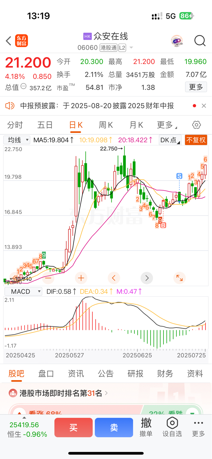Open the 公告 tab
The height and width of the screenshot is (459, 212).
pyautogui.click(x=106, y=374)
